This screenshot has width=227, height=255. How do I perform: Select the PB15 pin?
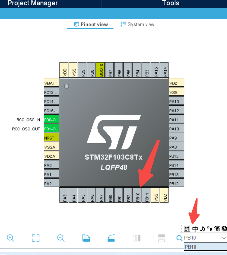click(x=177, y=155)
